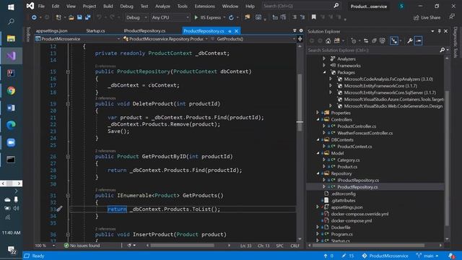
Task: Open the File menu
Action: [x=41, y=6]
